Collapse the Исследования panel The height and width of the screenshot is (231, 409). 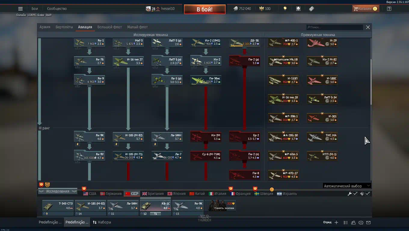point(57,191)
